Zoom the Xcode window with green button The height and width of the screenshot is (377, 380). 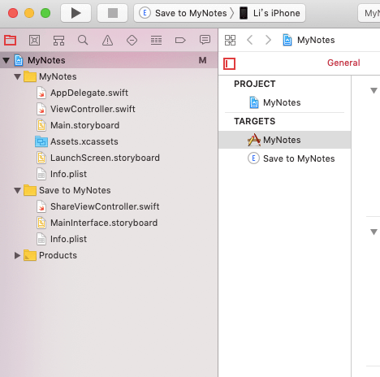coord(45,13)
